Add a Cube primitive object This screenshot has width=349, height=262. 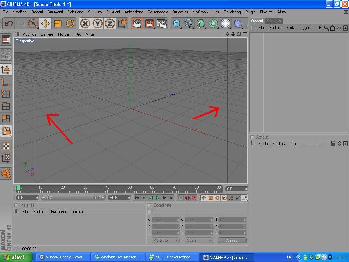[176, 23]
